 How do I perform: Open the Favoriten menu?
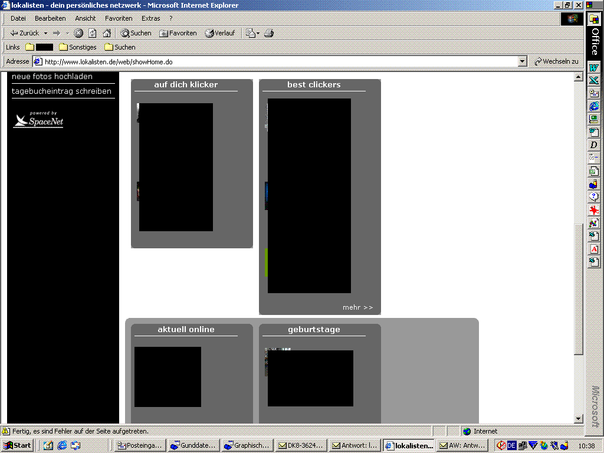click(119, 18)
